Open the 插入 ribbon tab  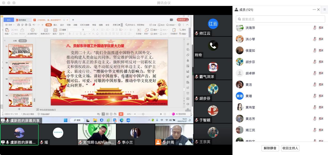[55, 25]
